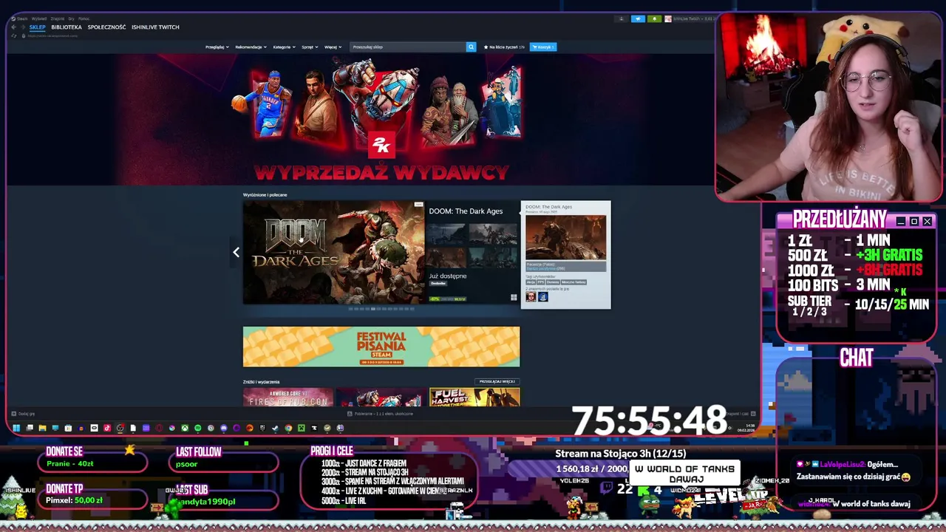Open File Explorer from the taskbar
Image resolution: width=946 pixels, height=532 pixels.
point(42,428)
